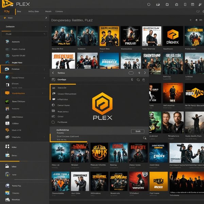Click the orange chat bubble sidebar icon
204x204 pixels.
point(7,93)
